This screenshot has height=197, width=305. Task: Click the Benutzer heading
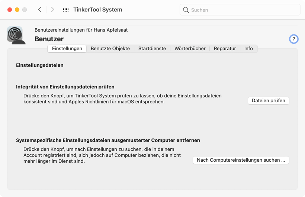point(49,39)
